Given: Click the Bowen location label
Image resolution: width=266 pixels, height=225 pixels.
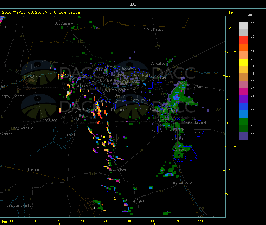Looking at the screenshot, I should point(197,132).
